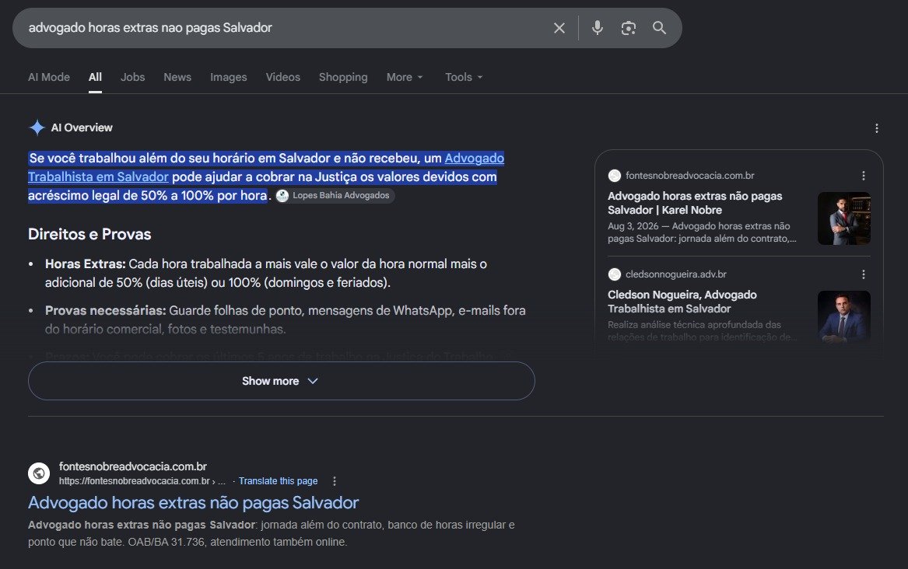Click the AI Overview label
Image resolution: width=908 pixels, height=569 pixels.
pyautogui.click(x=82, y=127)
